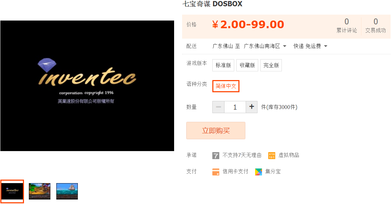Click the virtual goods (虚拟物品) icon
Screen dimensions: 392x204
tap(272, 156)
